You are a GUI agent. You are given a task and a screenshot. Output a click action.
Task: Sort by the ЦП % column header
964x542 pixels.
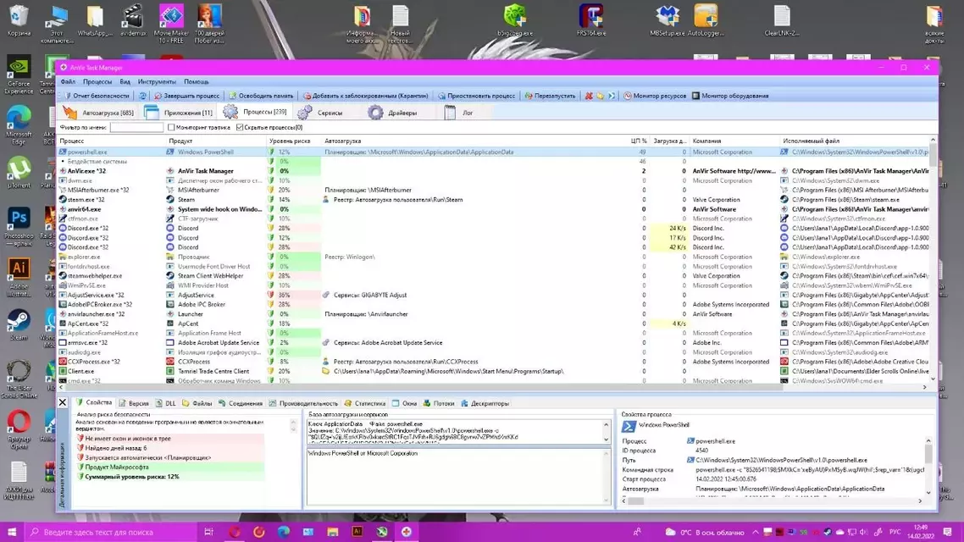638,141
